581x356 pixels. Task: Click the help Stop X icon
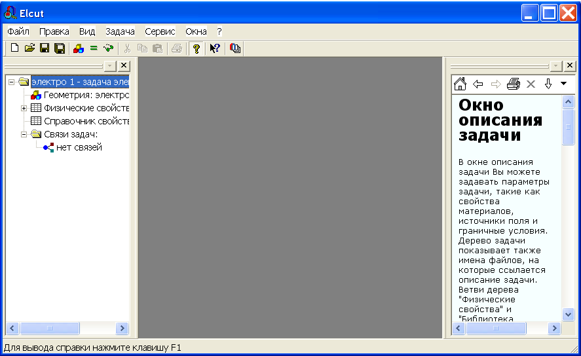pyautogui.click(x=531, y=84)
